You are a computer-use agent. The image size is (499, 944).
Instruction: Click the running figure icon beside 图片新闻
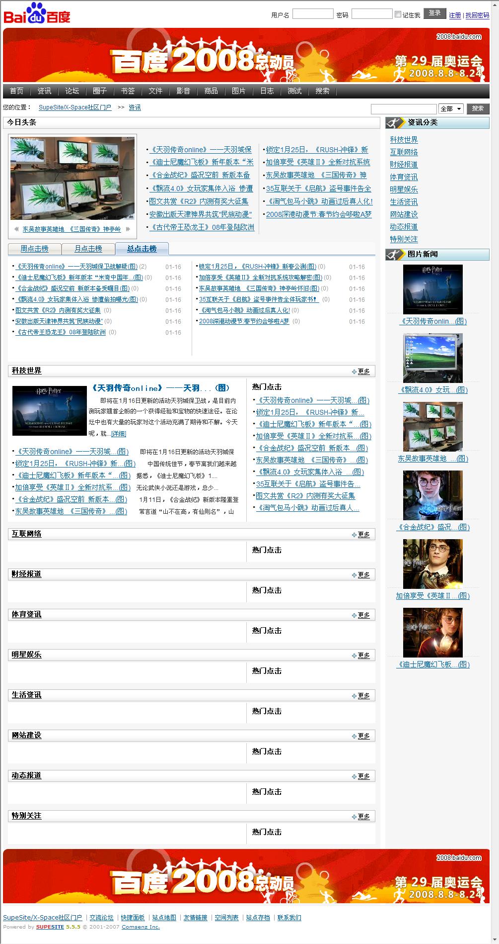(395, 254)
